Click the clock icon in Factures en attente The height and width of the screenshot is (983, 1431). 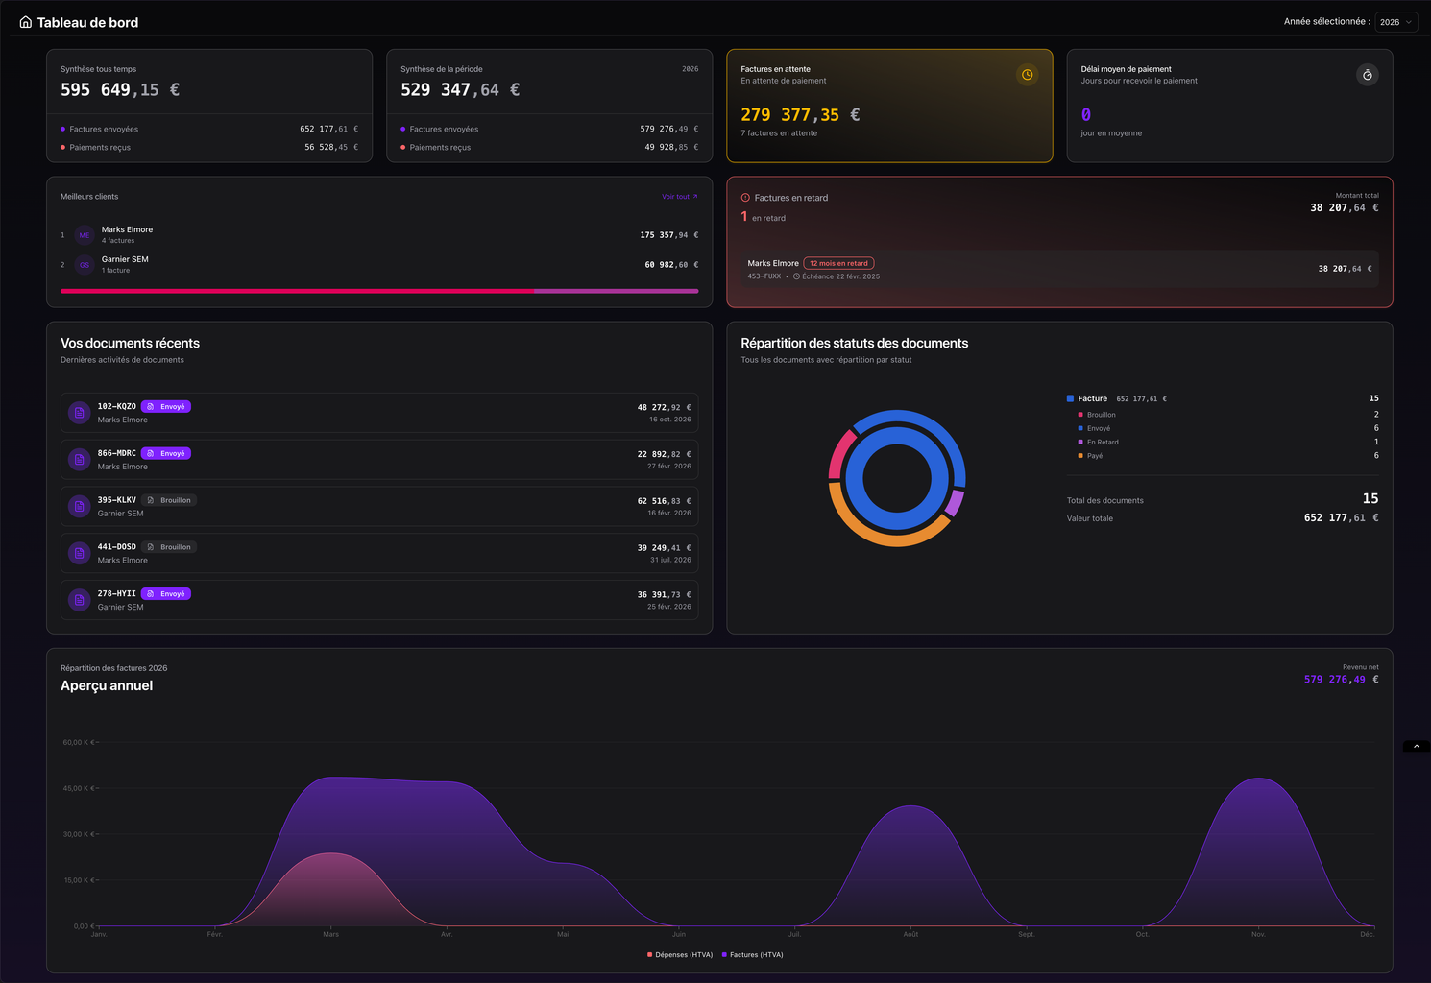coord(1027,75)
